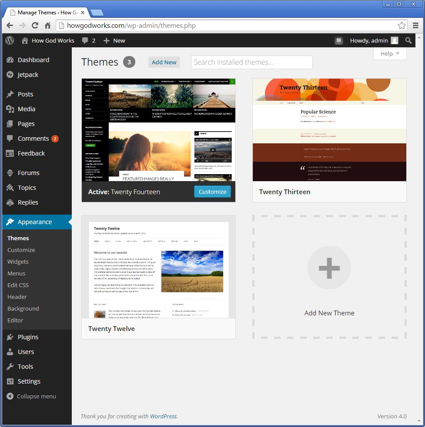Viewport: 425px width, 427px height.
Task: Click the How God Works site name
Action: coord(53,40)
